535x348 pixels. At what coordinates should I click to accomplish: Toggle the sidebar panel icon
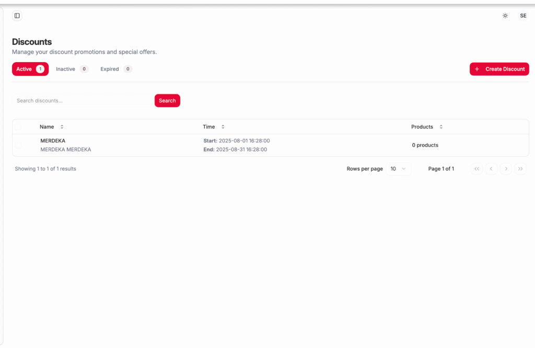click(17, 16)
